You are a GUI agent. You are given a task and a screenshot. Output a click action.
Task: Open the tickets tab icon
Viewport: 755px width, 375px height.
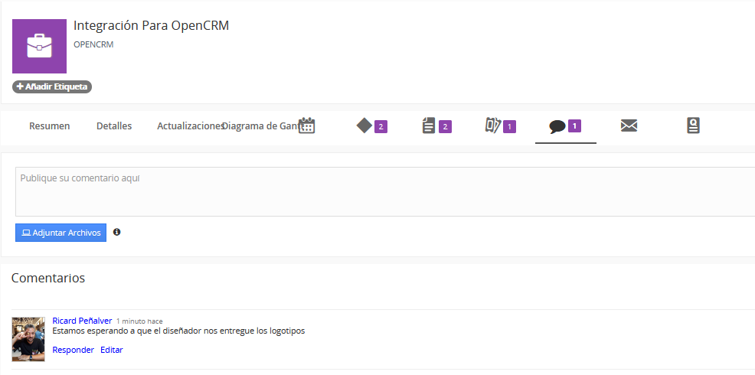click(x=493, y=126)
